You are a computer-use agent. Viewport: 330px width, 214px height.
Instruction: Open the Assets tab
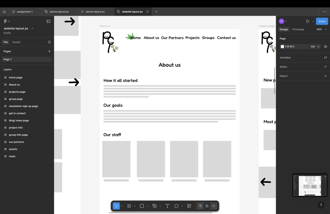16,42
